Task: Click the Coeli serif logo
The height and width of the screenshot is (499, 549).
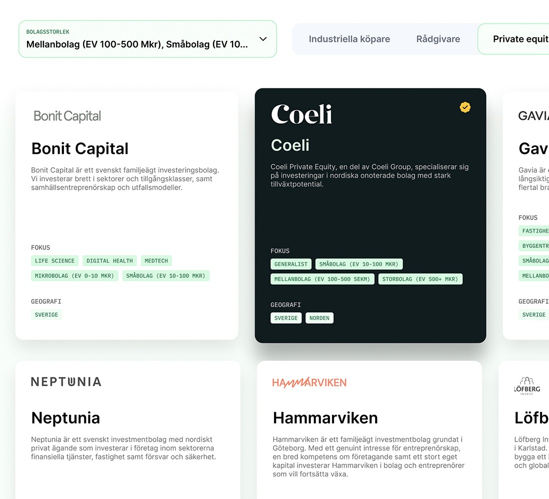Action: [x=301, y=114]
